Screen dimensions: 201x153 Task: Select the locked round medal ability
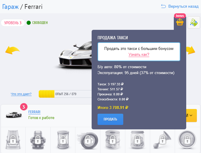click(187, 140)
